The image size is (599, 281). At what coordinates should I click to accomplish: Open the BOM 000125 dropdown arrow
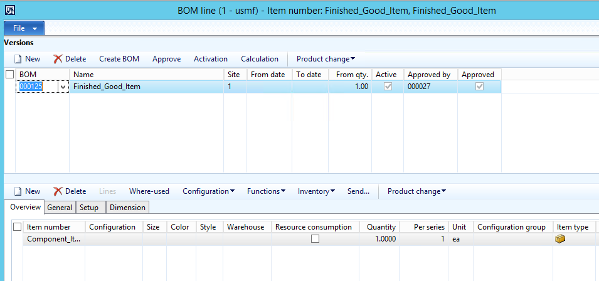pyautogui.click(x=63, y=87)
